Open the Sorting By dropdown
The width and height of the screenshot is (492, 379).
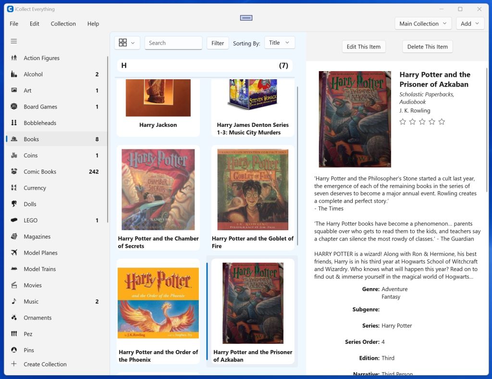click(279, 42)
